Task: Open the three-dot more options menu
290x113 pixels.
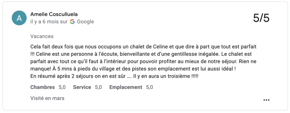Action: (266, 100)
